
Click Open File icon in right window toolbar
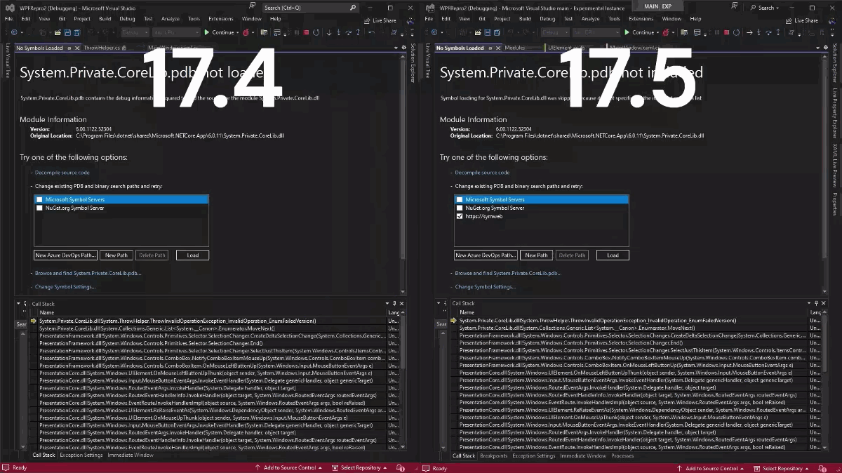pos(478,32)
